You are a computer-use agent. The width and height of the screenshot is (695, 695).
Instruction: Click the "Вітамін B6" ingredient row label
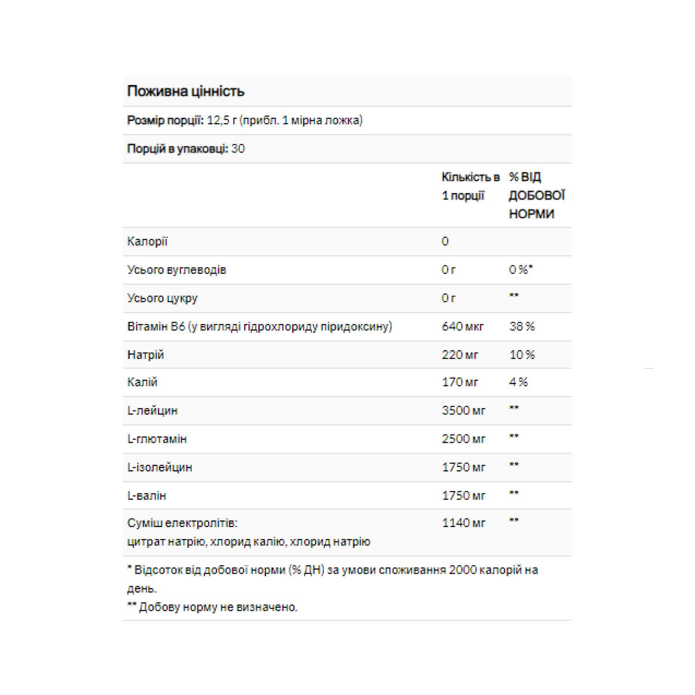(x=259, y=327)
